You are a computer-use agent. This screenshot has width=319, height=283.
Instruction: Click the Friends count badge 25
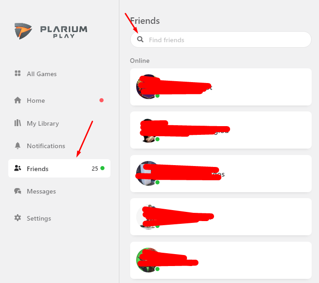click(x=95, y=169)
